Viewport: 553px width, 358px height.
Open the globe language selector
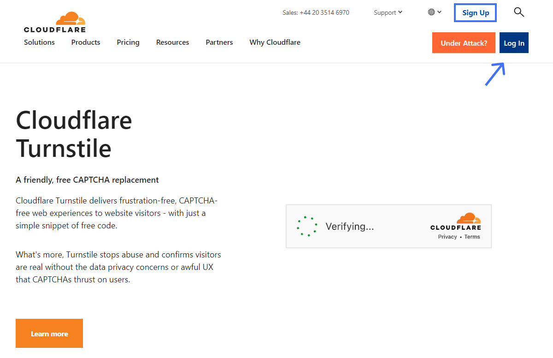(x=434, y=12)
